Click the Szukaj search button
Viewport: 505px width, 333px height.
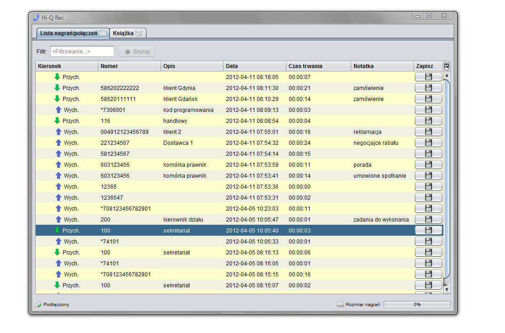(x=137, y=52)
